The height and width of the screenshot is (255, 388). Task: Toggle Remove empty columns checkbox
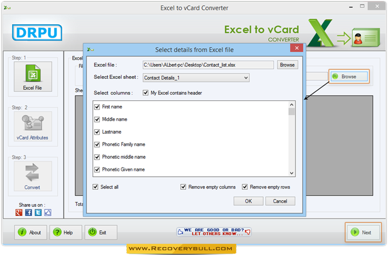183,187
